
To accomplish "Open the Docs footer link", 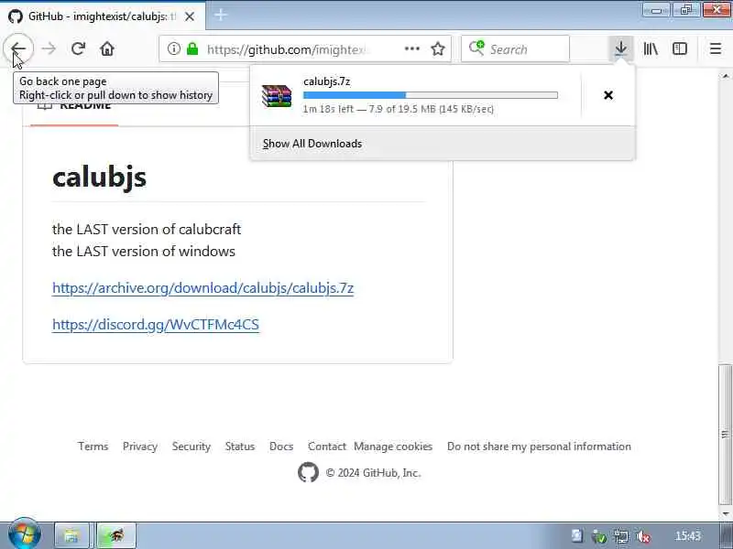I will click(x=281, y=447).
